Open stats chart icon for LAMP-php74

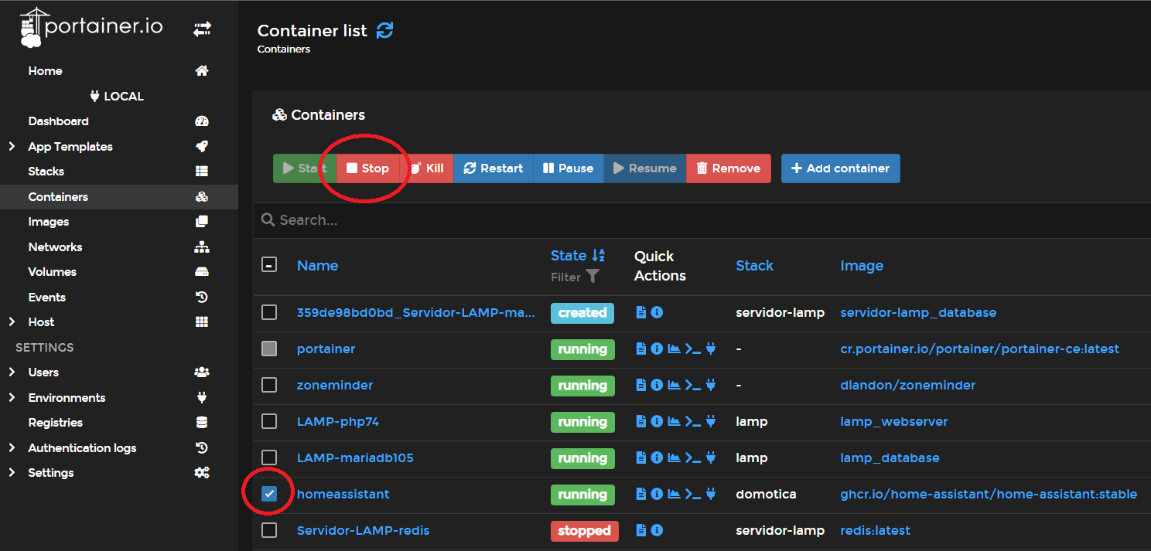tap(675, 422)
